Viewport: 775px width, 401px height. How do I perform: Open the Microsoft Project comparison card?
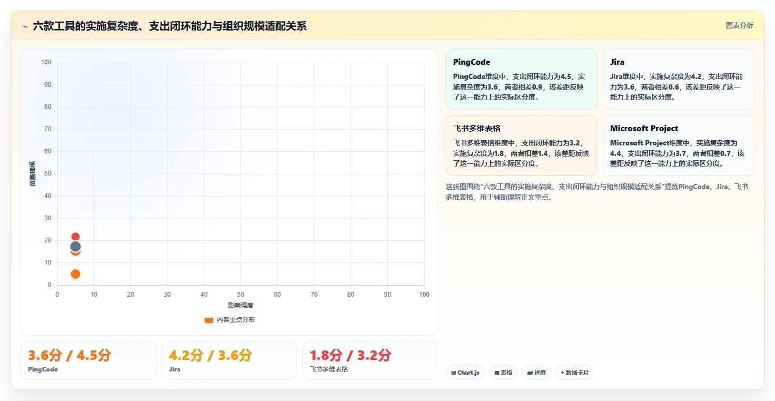pos(678,145)
